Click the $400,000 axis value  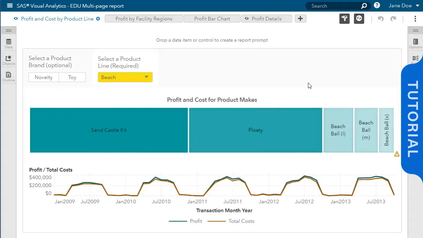pyautogui.click(x=40, y=178)
